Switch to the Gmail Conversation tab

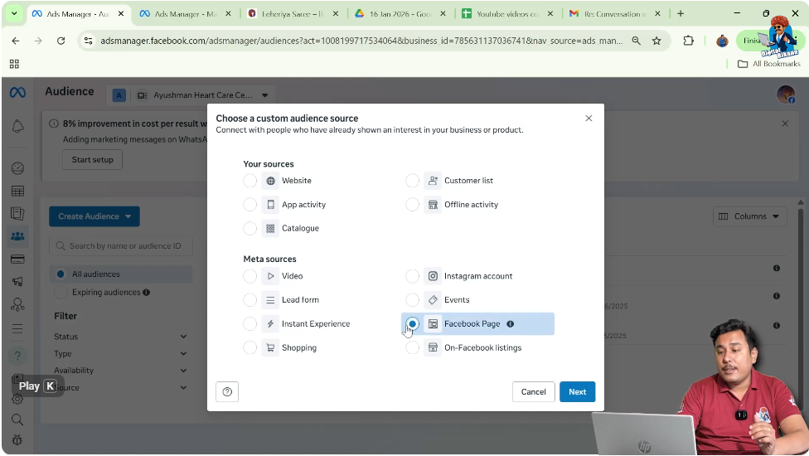click(616, 14)
